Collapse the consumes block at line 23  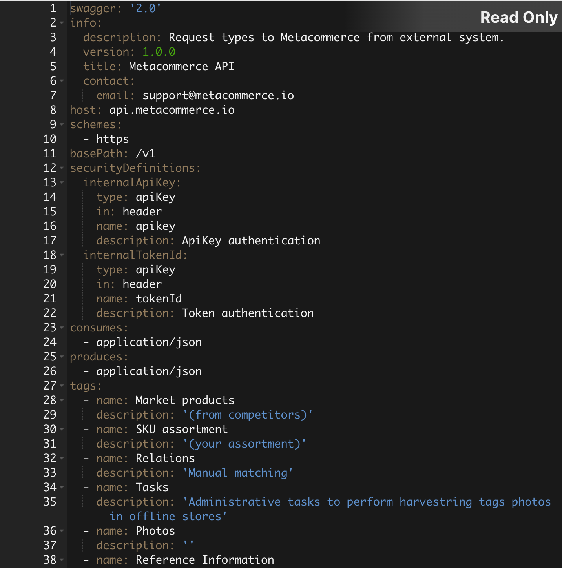coord(62,328)
